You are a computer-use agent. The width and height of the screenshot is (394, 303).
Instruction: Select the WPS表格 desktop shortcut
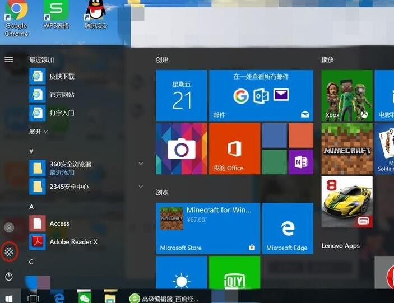56,15
